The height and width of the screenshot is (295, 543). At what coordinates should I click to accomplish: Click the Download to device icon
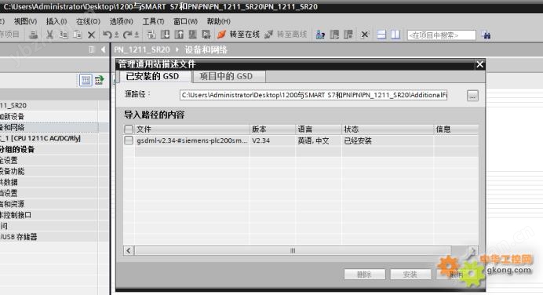pos(166,35)
